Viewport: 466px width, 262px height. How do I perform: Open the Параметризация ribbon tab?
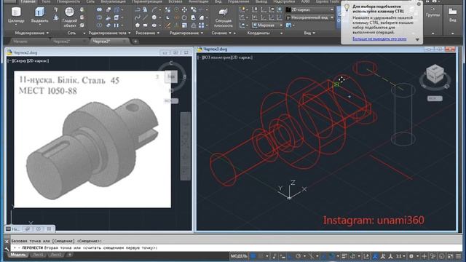146,1
